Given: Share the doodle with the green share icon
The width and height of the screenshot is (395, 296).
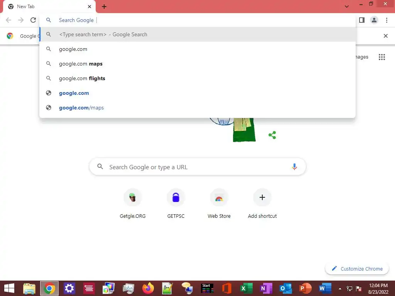Looking at the screenshot, I should pos(272,135).
